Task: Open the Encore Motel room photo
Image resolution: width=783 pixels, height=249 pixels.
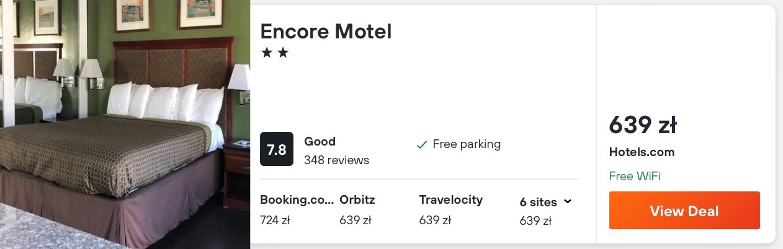Action: coord(124,124)
